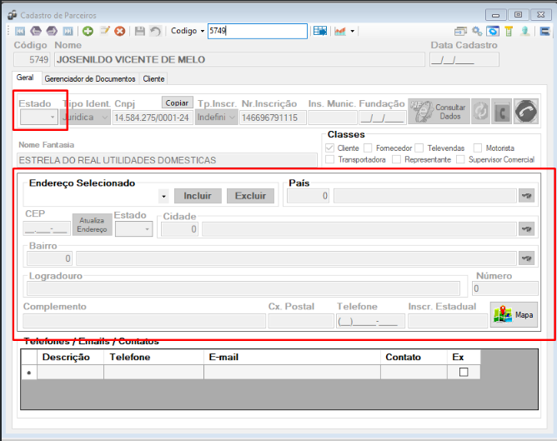Click the Incluir address button
The width and height of the screenshot is (557, 441).
[x=198, y=196]
